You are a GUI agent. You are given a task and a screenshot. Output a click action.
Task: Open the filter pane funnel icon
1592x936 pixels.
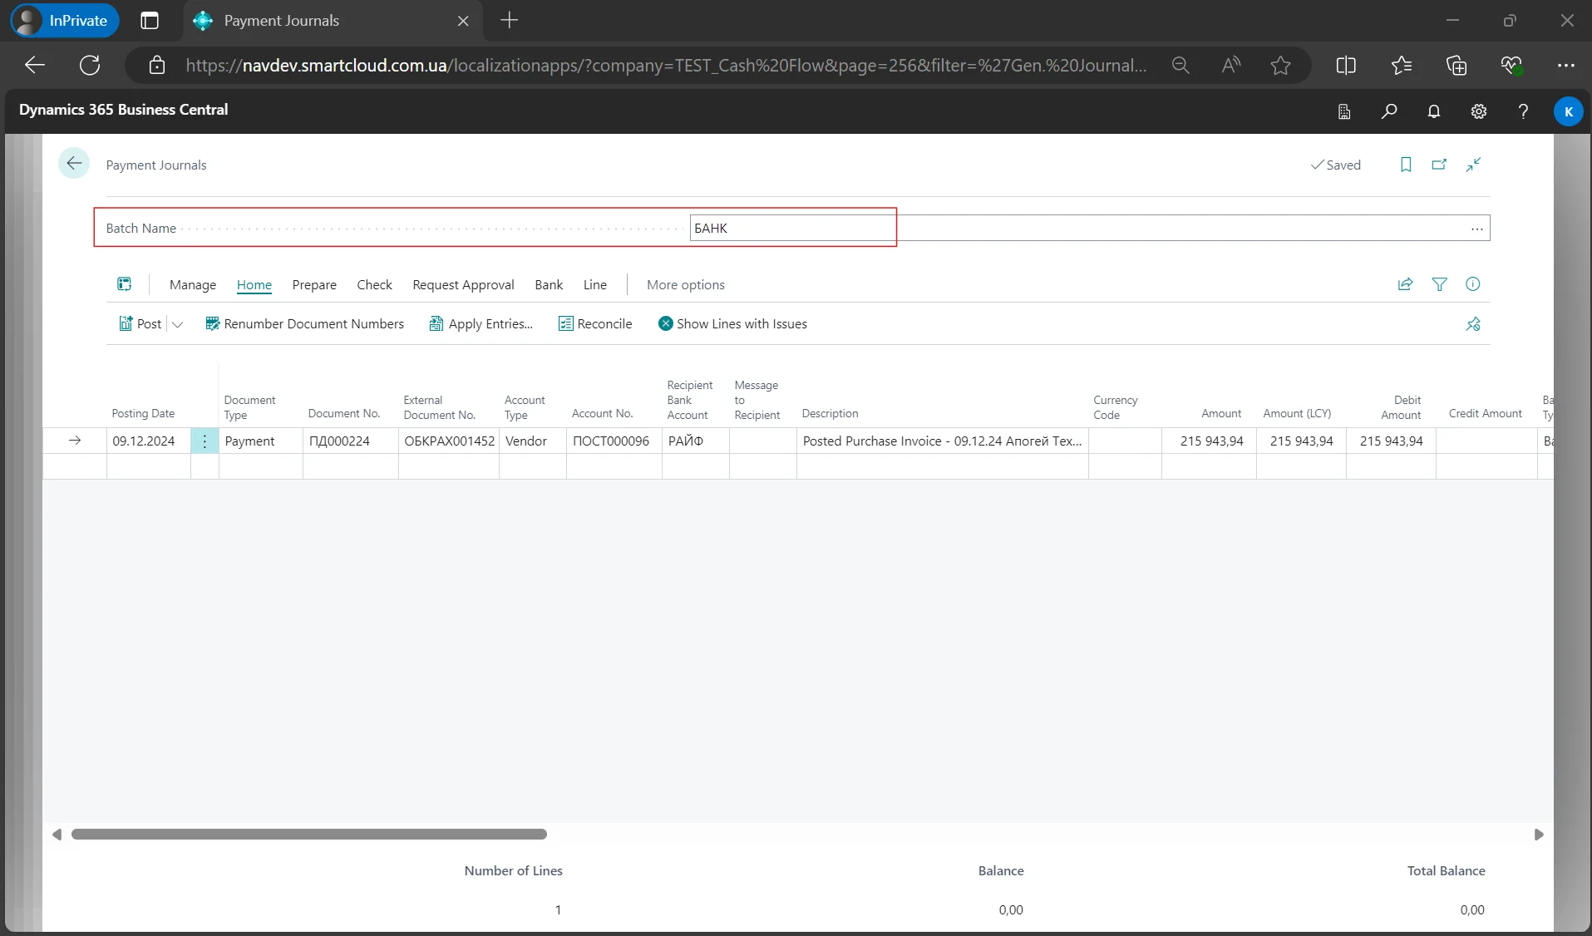pos(1439,284)
